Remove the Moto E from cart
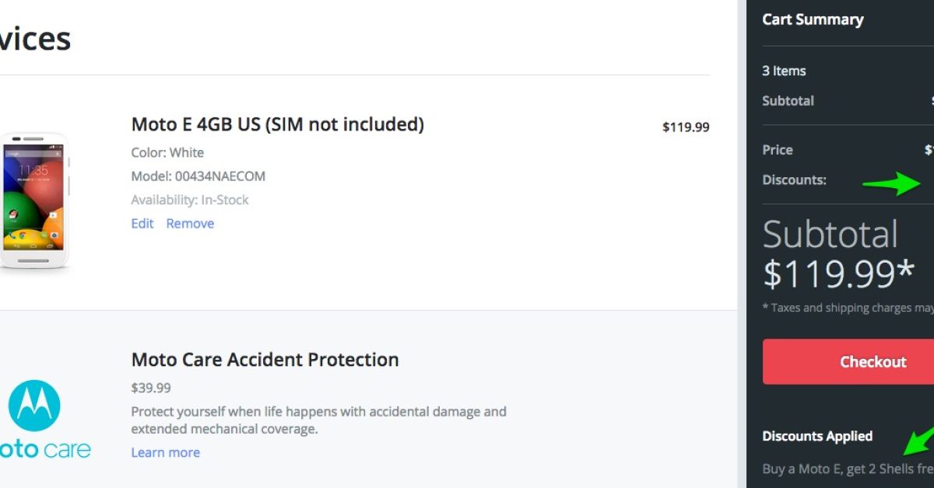The height and width of the screenshot is (488, 934). coord(190,224)
